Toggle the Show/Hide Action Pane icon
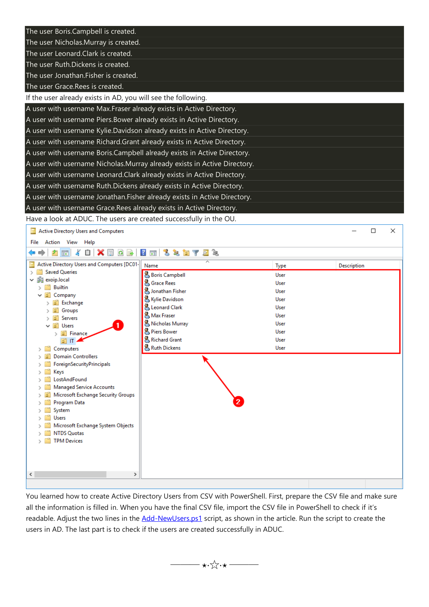Image resolution: width=429 pixels, height=607 pixels. pyautogui.click(x=153, y=253)
